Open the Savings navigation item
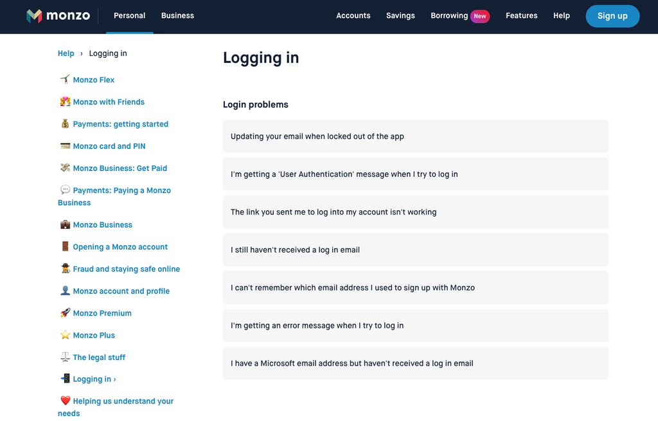Screen dimensions: 658x421 pos(400,16)
